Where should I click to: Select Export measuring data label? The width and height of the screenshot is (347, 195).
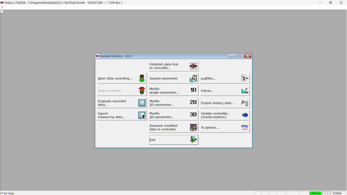(111, 115)
